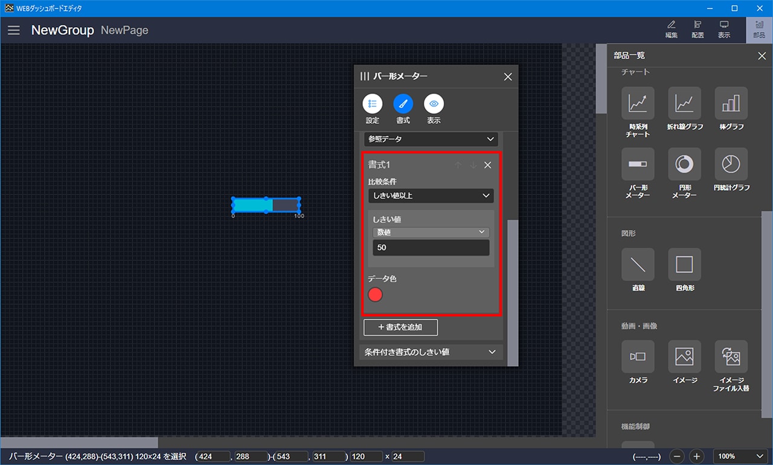The height and width of the screenshot is (465, 773).
Task: Select the bar graph part icon
Action: click(x=731, y=103)
